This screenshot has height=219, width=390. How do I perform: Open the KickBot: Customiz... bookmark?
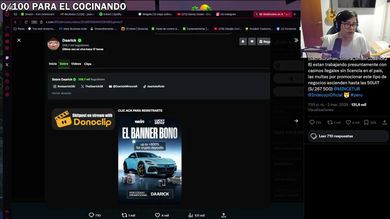pyautogui.click(x=259, y=29)
